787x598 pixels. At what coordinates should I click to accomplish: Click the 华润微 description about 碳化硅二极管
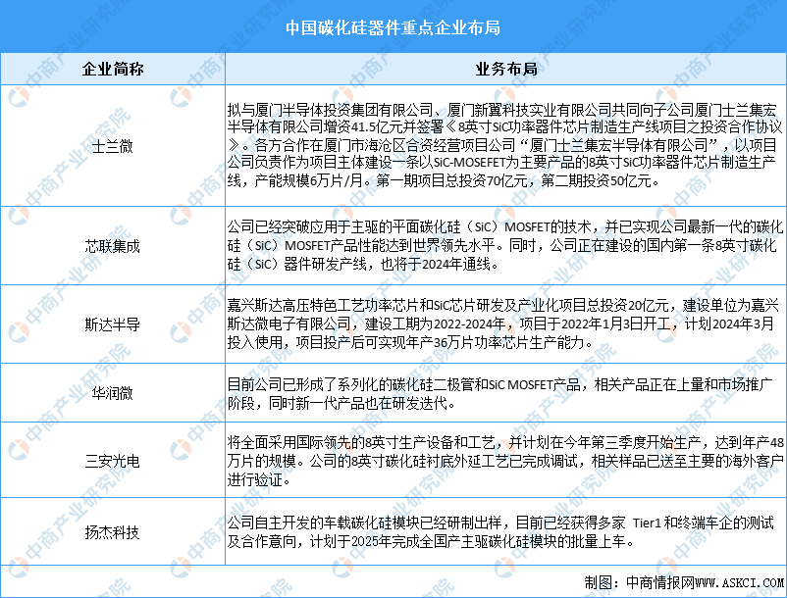pyautogui.click(x=499, y=393)
